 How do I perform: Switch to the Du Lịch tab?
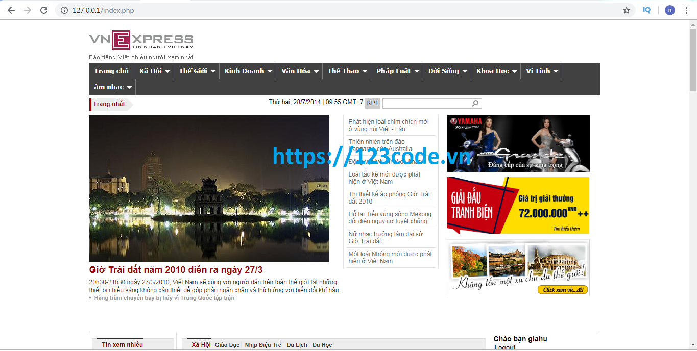pos(297,344)
